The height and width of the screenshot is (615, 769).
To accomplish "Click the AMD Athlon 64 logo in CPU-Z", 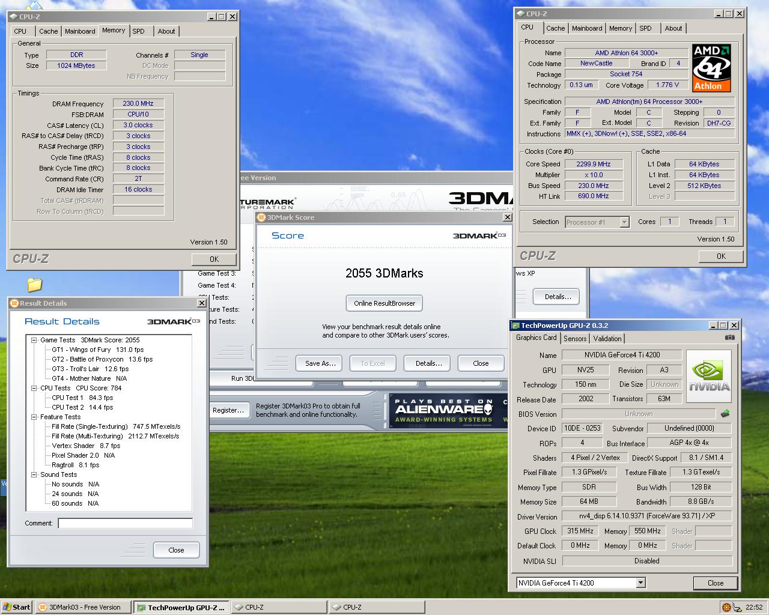I will coord(711,67).
